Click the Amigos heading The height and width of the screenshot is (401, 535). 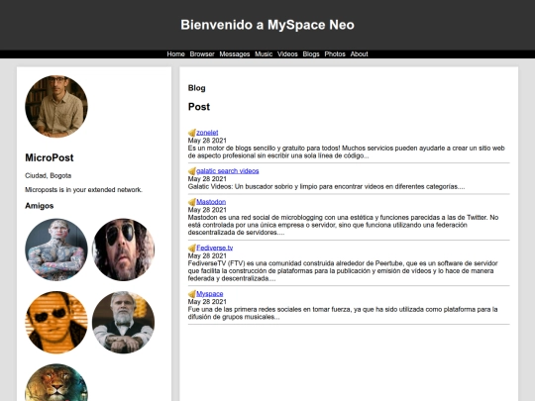[40, 206]
